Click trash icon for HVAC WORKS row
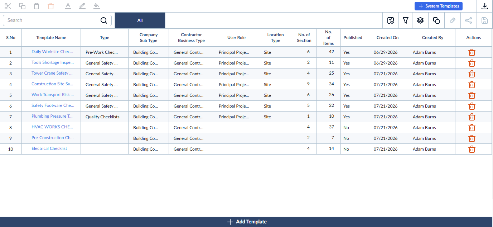This screenshot has width=493, height=227. coord(472,128)
